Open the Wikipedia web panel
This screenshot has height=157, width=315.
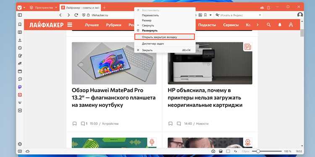20,103
